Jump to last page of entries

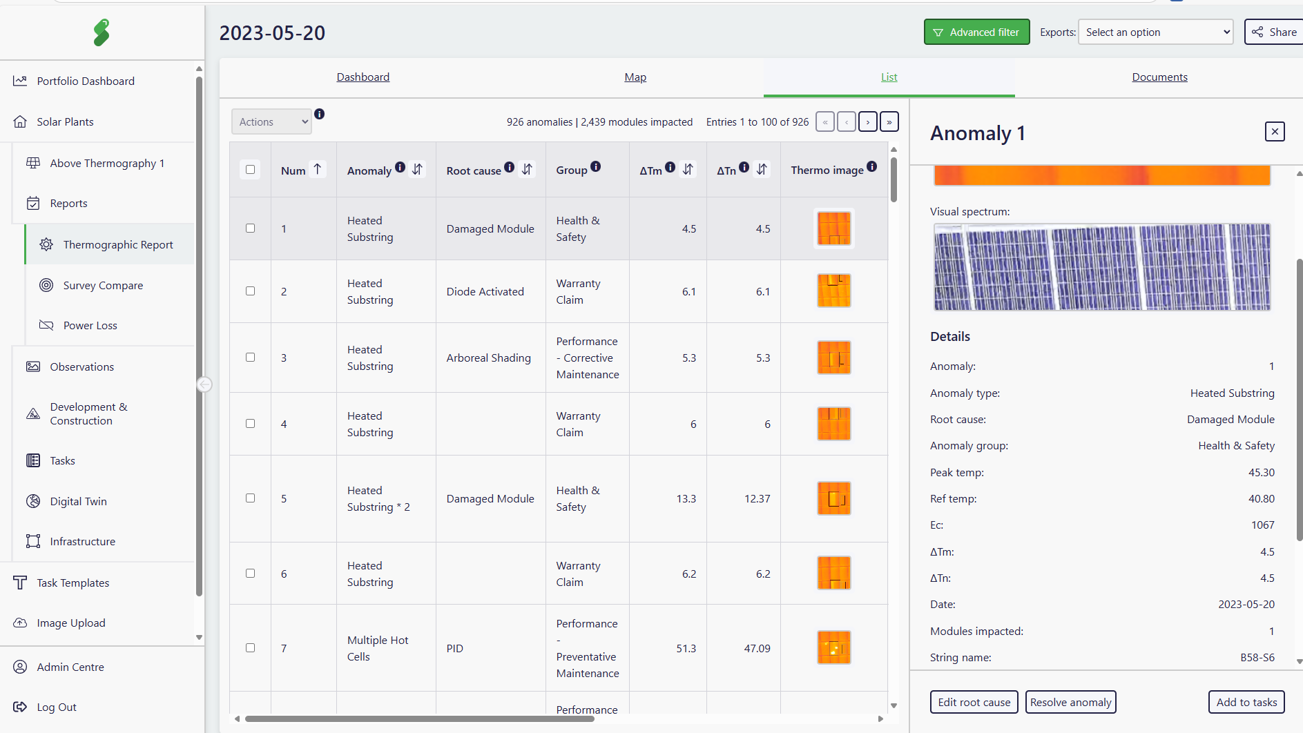889,122
